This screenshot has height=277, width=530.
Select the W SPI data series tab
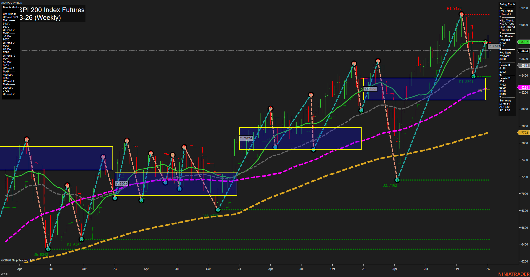pos(4,274)
